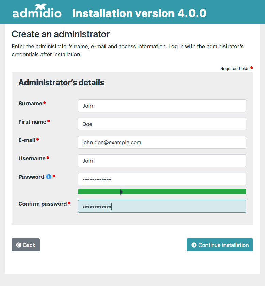Screen dimensions: 265x286
Task: Click the Administrator's details section title
Action: click(x=61, y=83)
